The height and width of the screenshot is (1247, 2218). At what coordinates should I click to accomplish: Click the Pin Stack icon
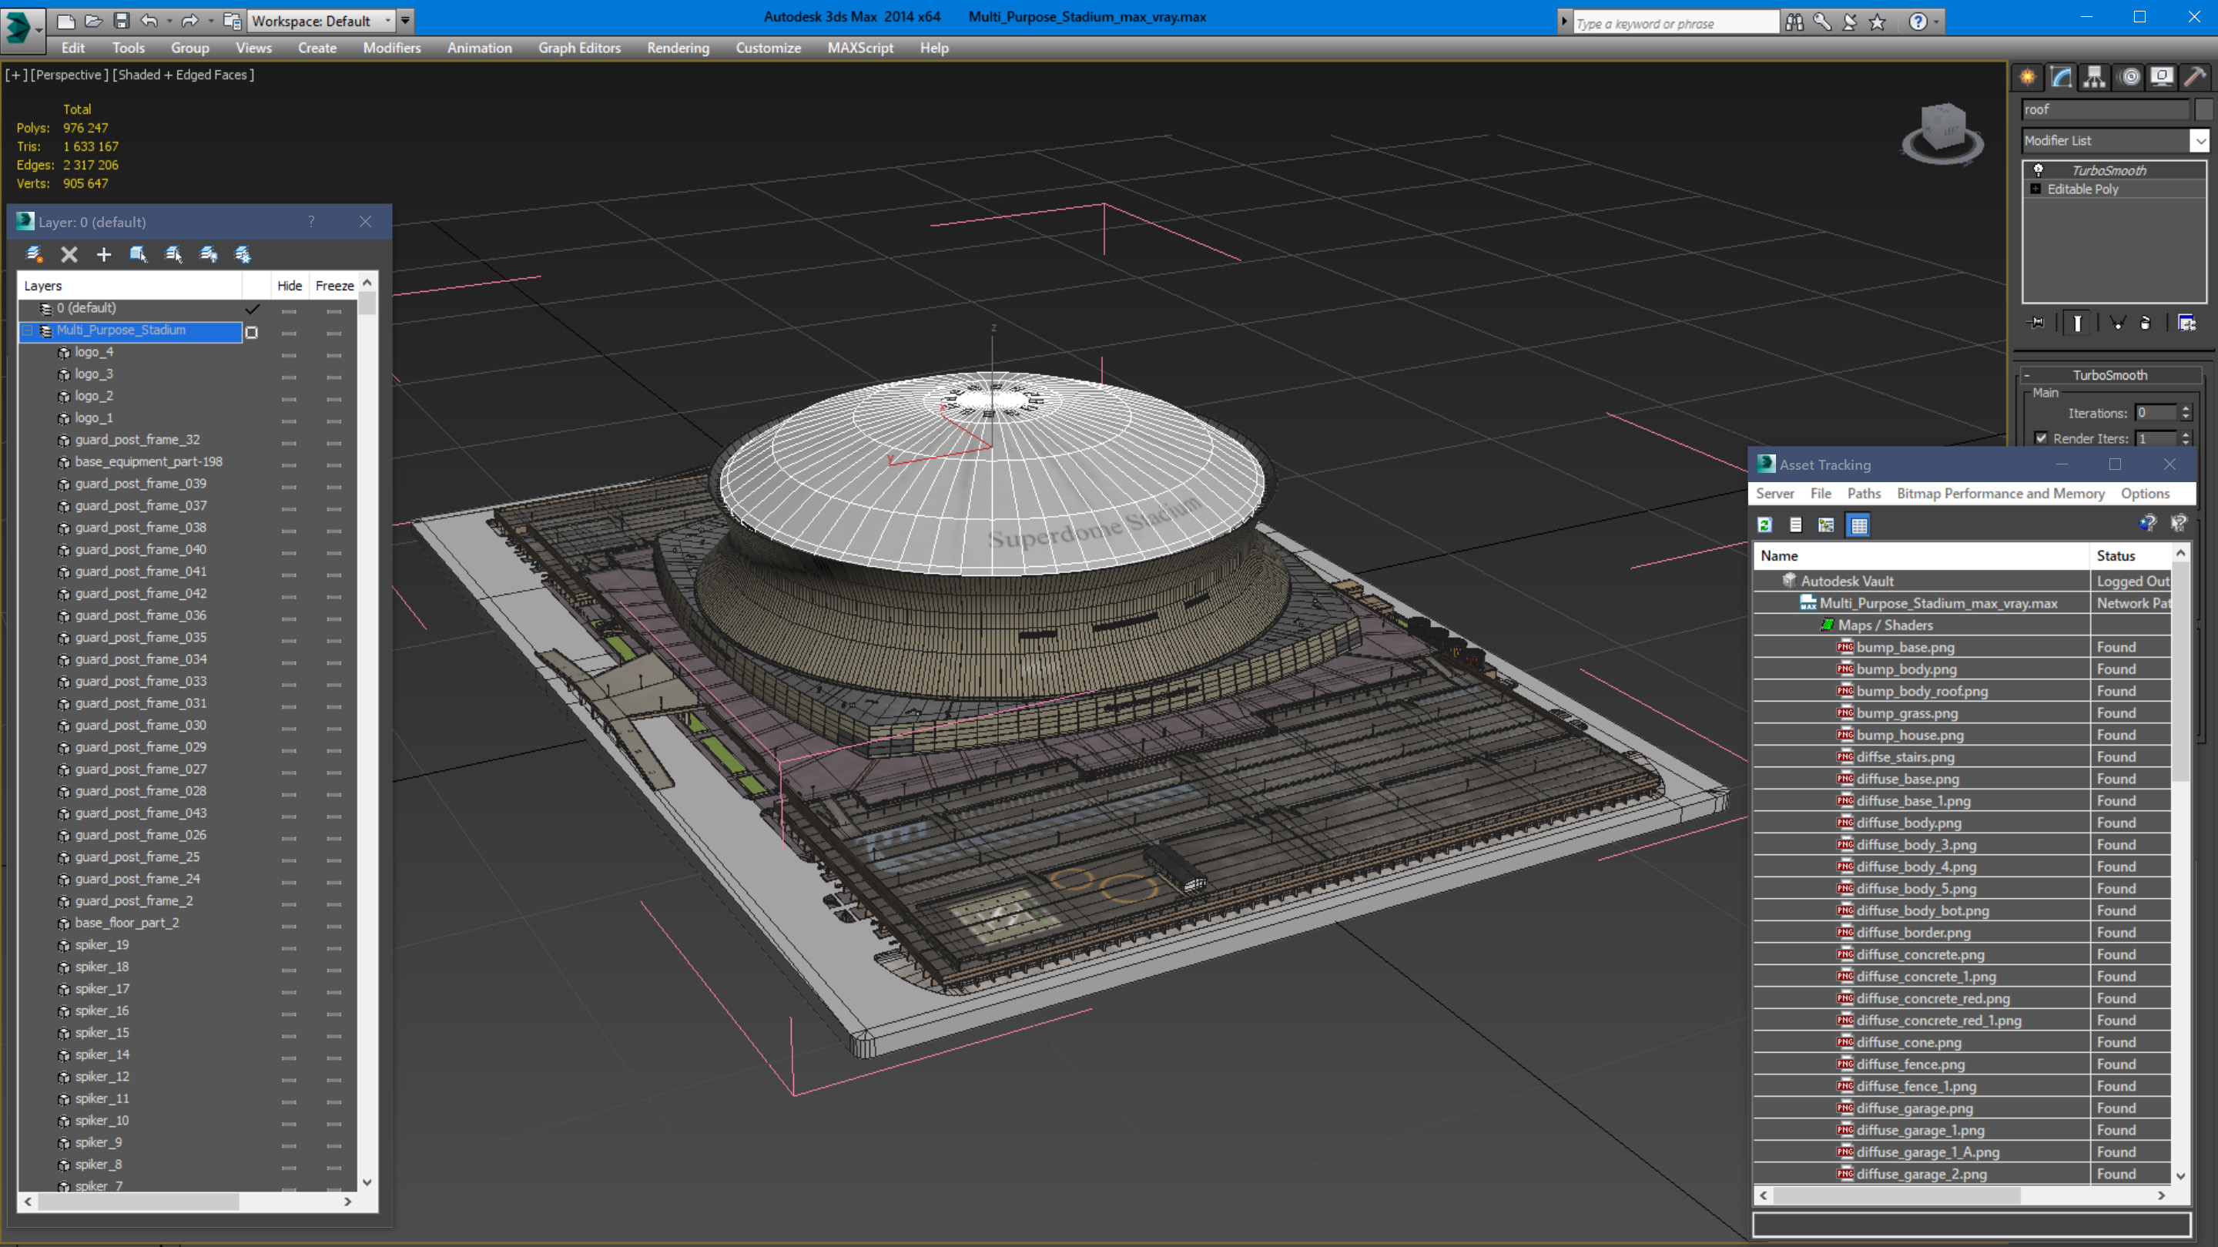click(x=2036, y=323)
